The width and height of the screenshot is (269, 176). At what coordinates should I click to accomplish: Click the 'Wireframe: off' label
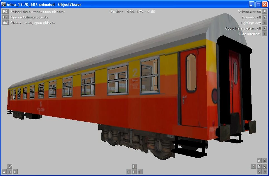250,12
